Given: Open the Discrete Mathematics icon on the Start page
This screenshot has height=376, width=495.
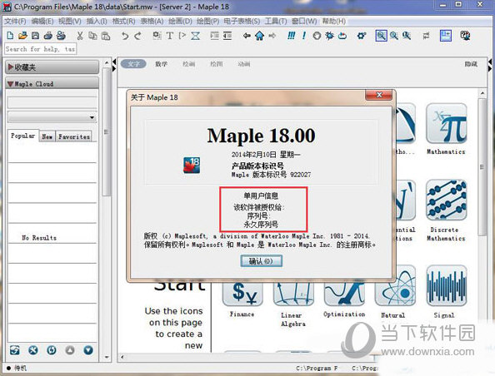Looking at the screenshot, I should click(x=446, y=200).
